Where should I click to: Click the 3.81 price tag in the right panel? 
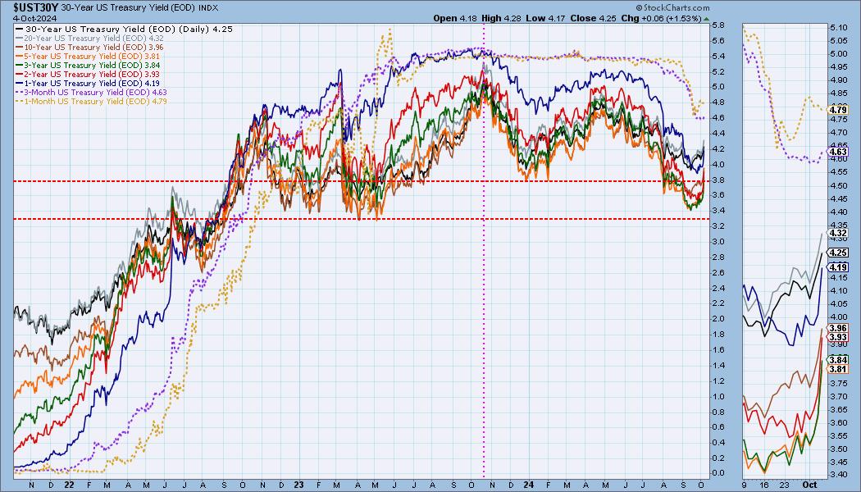pyautogui.click(x=839, y=369)
